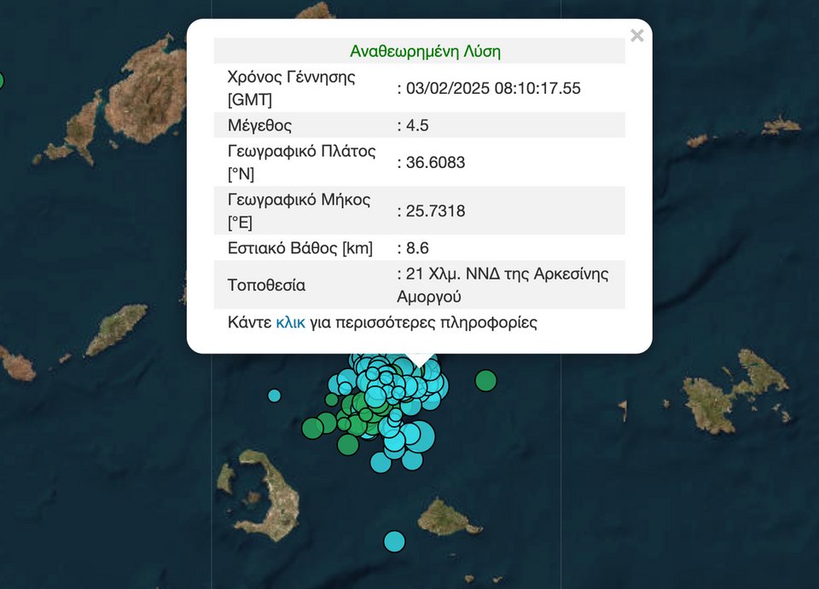Close the earthquake info popup

click(x=636, y=36)
